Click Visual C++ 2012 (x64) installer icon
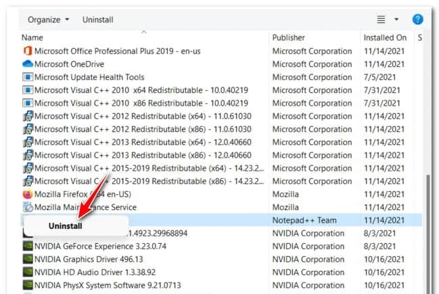The width and height of the screenshot is (439, 294). pos(28,116)
